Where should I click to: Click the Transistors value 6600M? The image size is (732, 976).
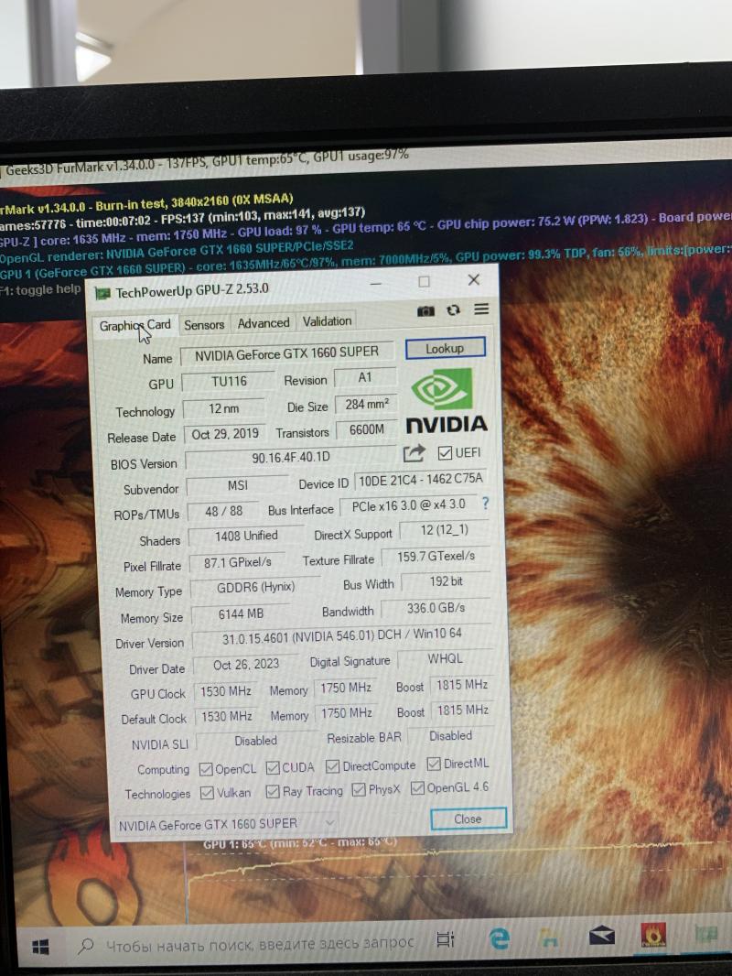click(367, 429)
